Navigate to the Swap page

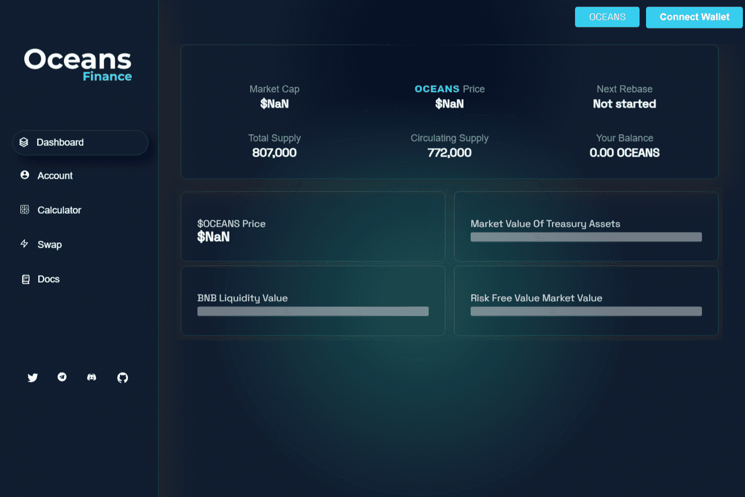click(x=49, y=245)
